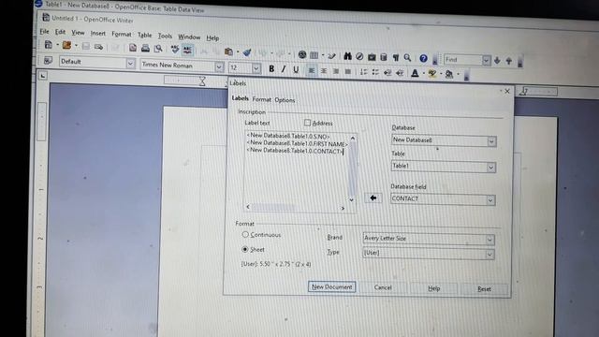Open the Find toolbar dropdown arrow
Image resolution: width=599 pixels, height=337 pixels.
pyautogui.click(x=486, y=60)
